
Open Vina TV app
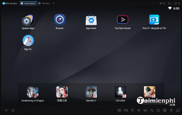[154, 20]
